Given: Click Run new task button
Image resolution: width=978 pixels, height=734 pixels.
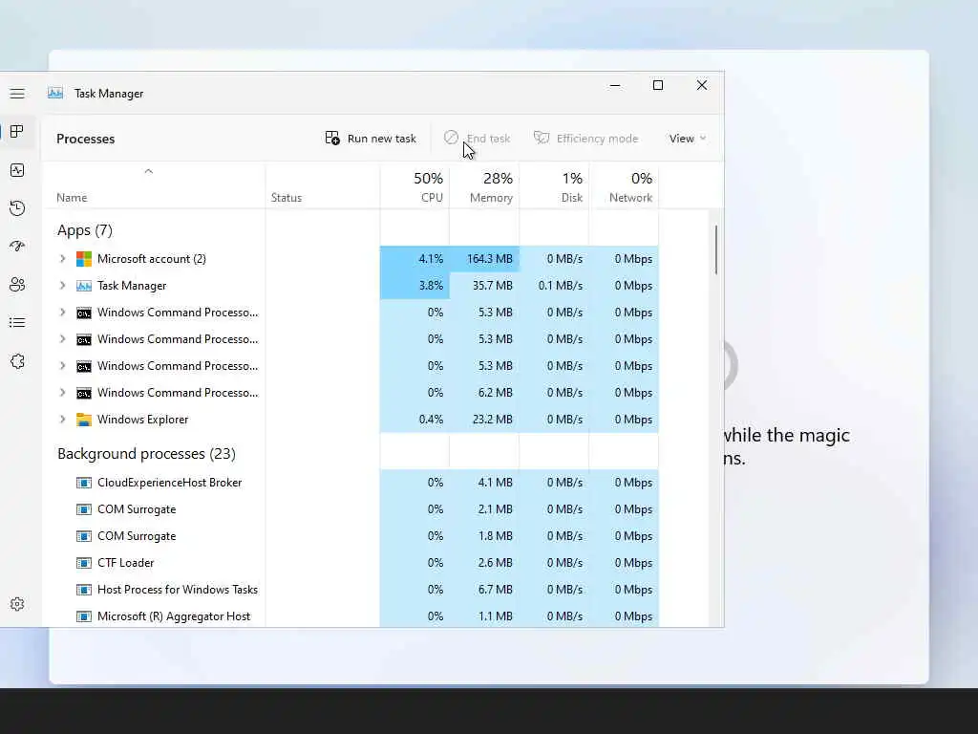Looking at the screenshot, I should tap(371, 138).
